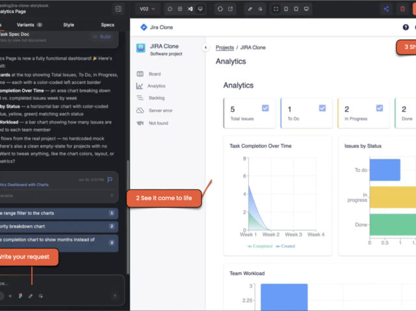Click the JIRA Clone project avatar
The image size is (416, 311).
(141, 48)
